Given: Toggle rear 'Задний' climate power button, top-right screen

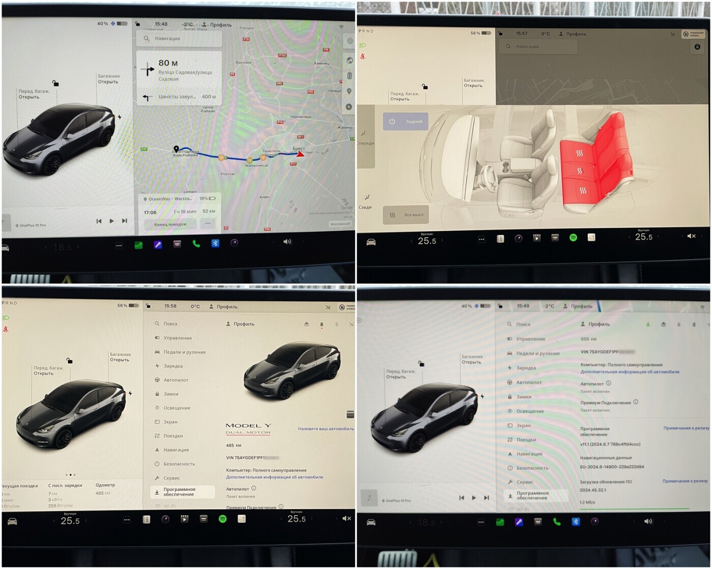Looking at the screenshot, I should (x=406, y=122).
